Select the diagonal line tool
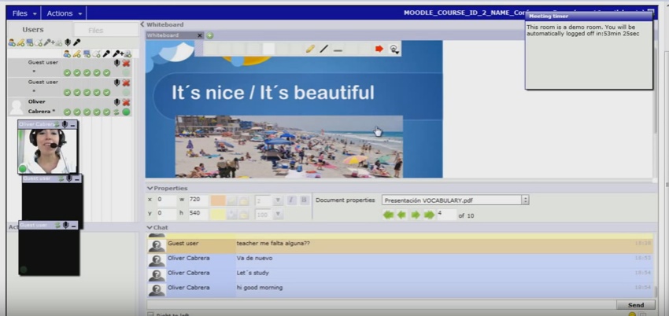The width and height of the screenshot is (669, 316). (323, 49)
